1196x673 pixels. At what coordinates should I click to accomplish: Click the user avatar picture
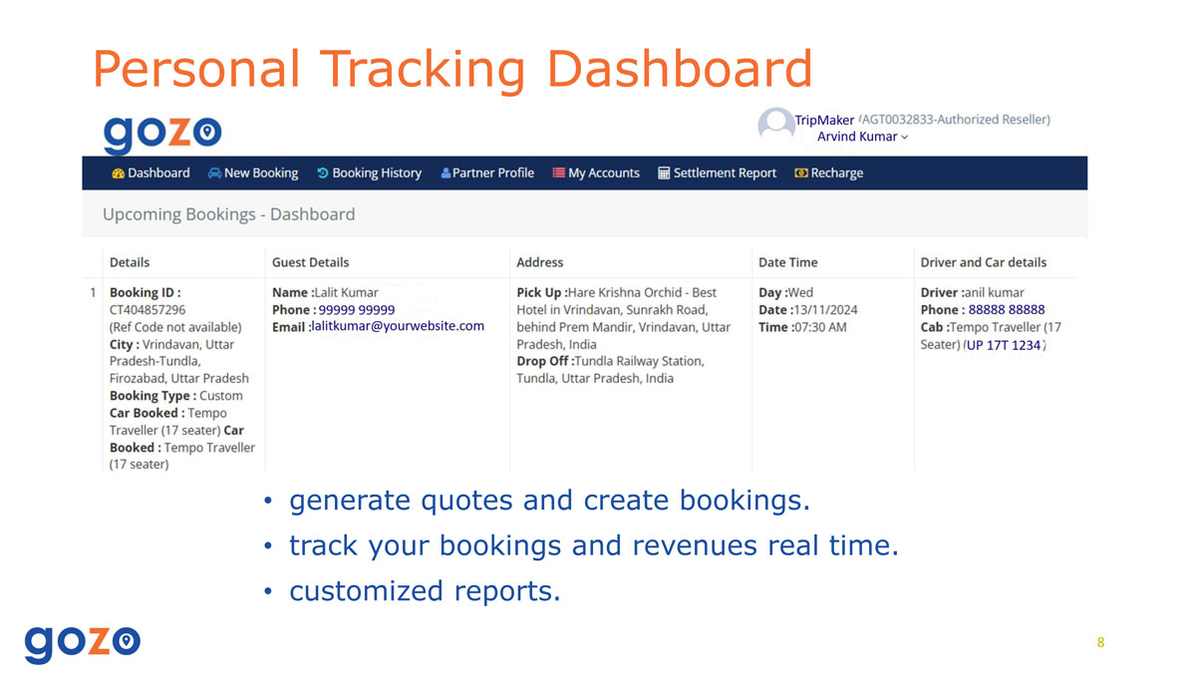coord(775,127)
